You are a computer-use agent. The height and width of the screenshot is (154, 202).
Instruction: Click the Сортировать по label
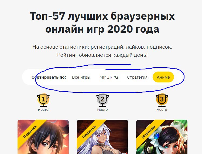(49, 77)
